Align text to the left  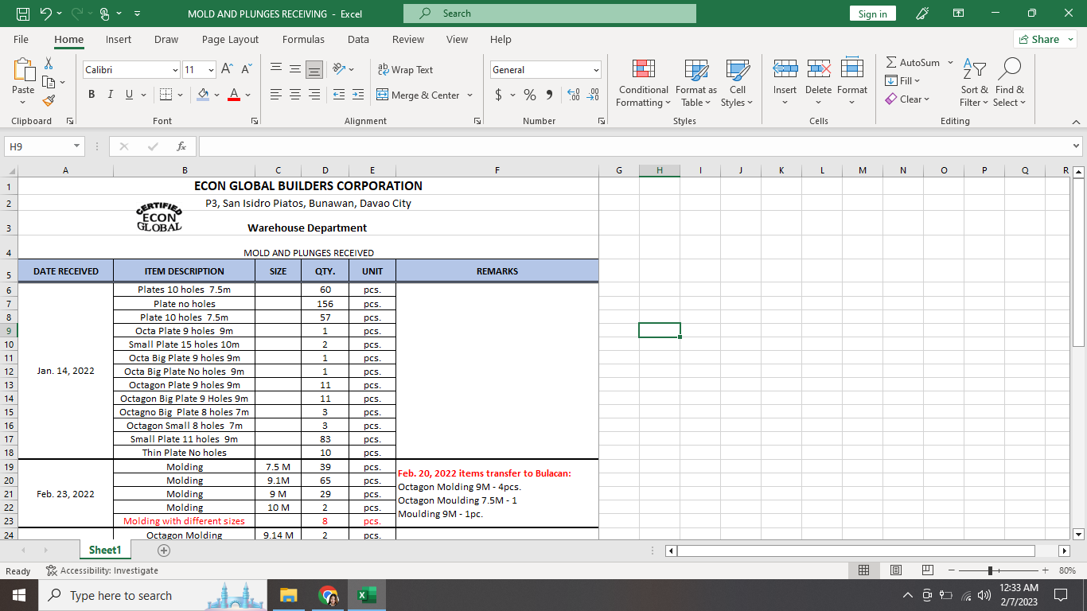click(x=276, y=95)
